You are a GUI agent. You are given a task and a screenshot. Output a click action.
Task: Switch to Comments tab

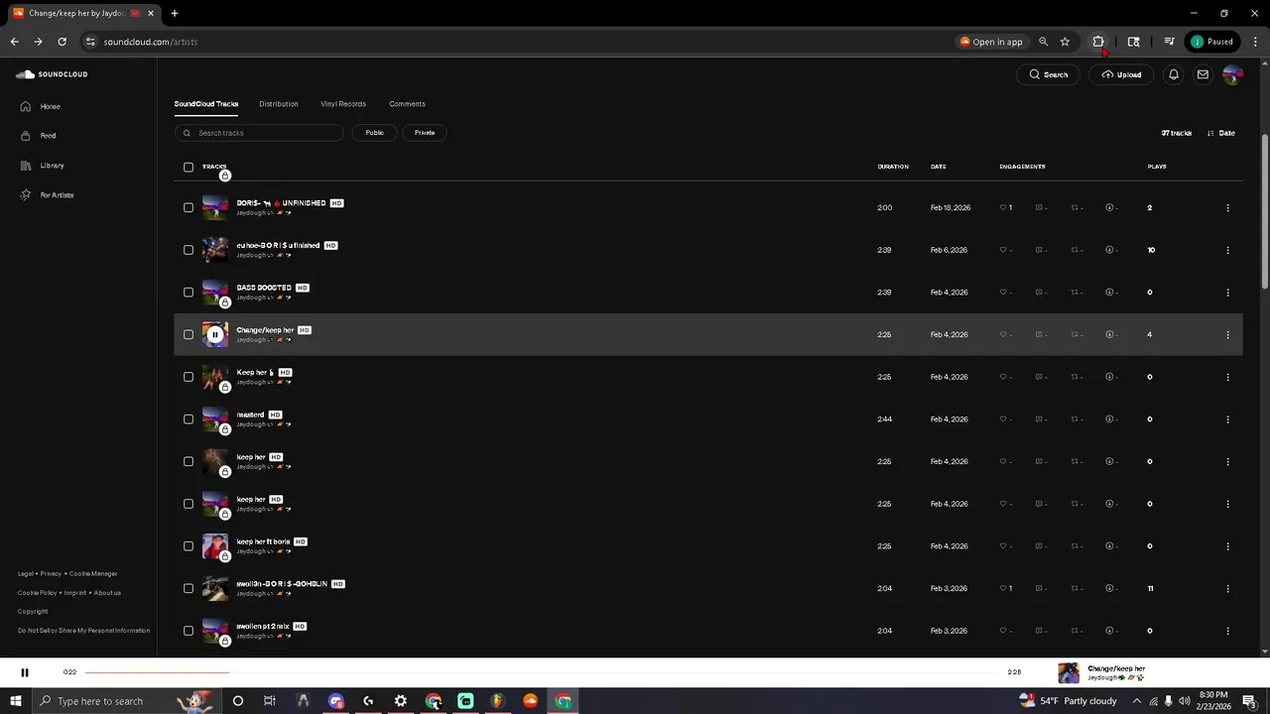click(x=407, y=104)
